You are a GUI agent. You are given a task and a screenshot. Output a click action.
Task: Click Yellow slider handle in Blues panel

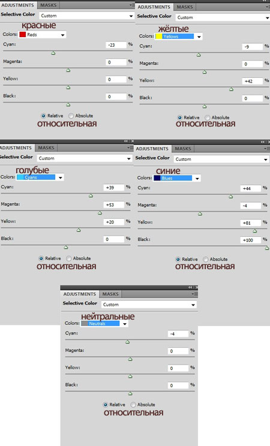pyautogui.click(x=255, y=231)
